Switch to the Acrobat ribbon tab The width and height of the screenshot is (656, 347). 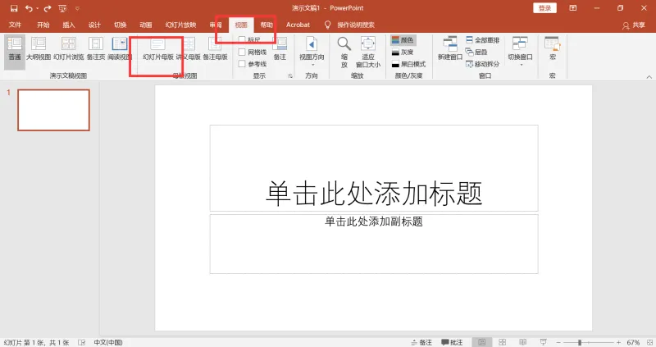click(x=298, y=25)
